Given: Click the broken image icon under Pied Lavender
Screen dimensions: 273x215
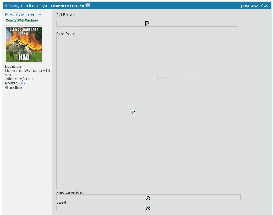Looking at the screenshot, I should [x=148, y=197].
